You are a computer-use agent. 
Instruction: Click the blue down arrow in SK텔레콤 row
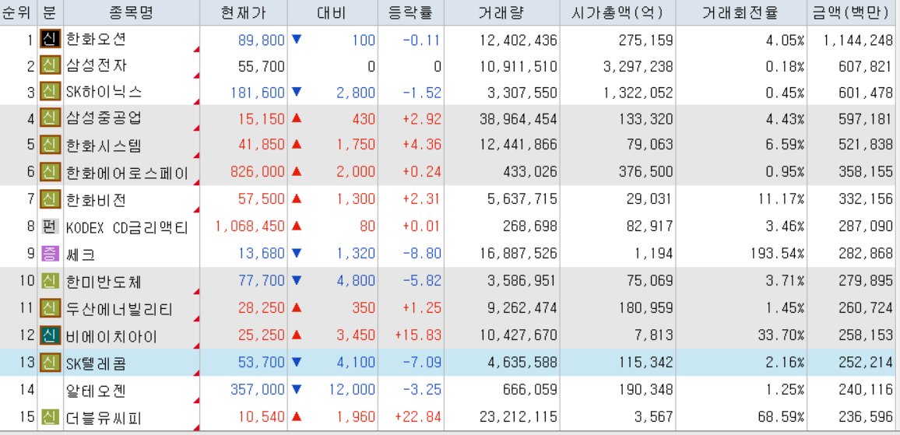[x=296, y=363]
